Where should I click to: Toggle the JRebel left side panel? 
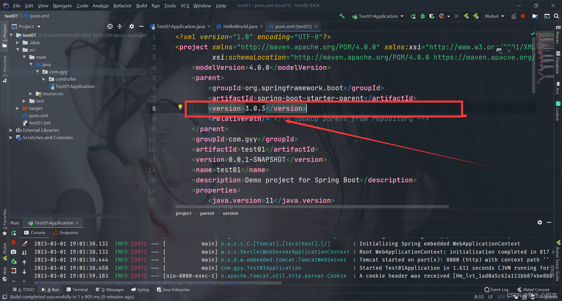coord(4,252)
